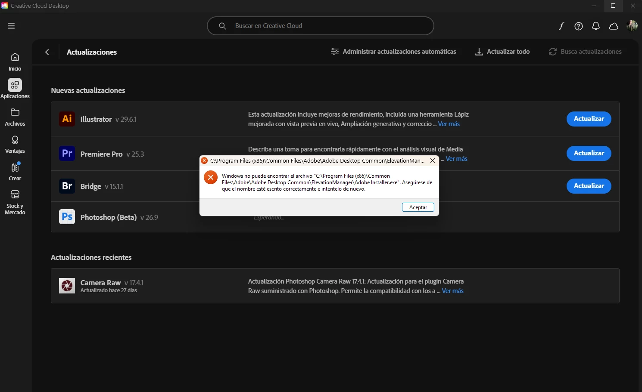This screenshot has height=392, width=642.
Task: Open Ver más for Illustrator
Action: click(449, 124)
